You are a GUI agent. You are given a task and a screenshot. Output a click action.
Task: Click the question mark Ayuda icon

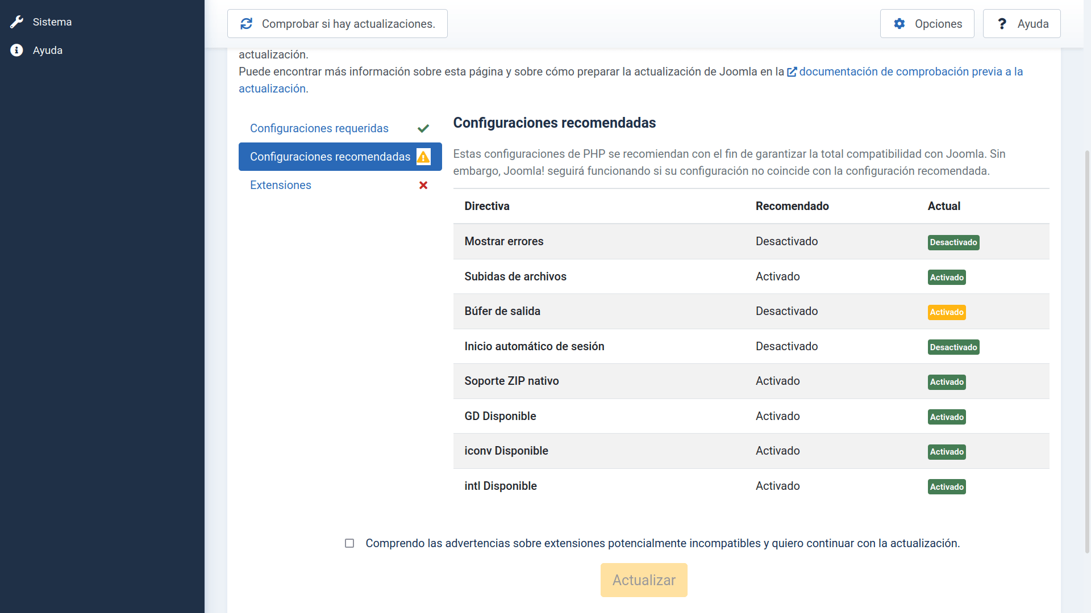(x=1002, y=24)
